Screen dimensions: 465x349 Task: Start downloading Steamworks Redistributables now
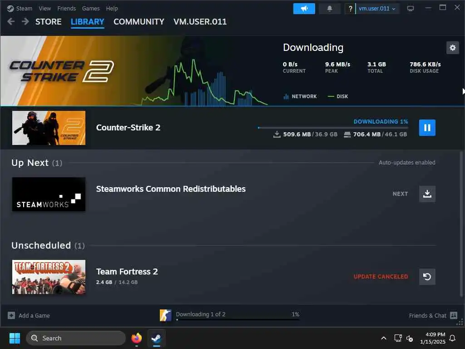pos(427,194)
